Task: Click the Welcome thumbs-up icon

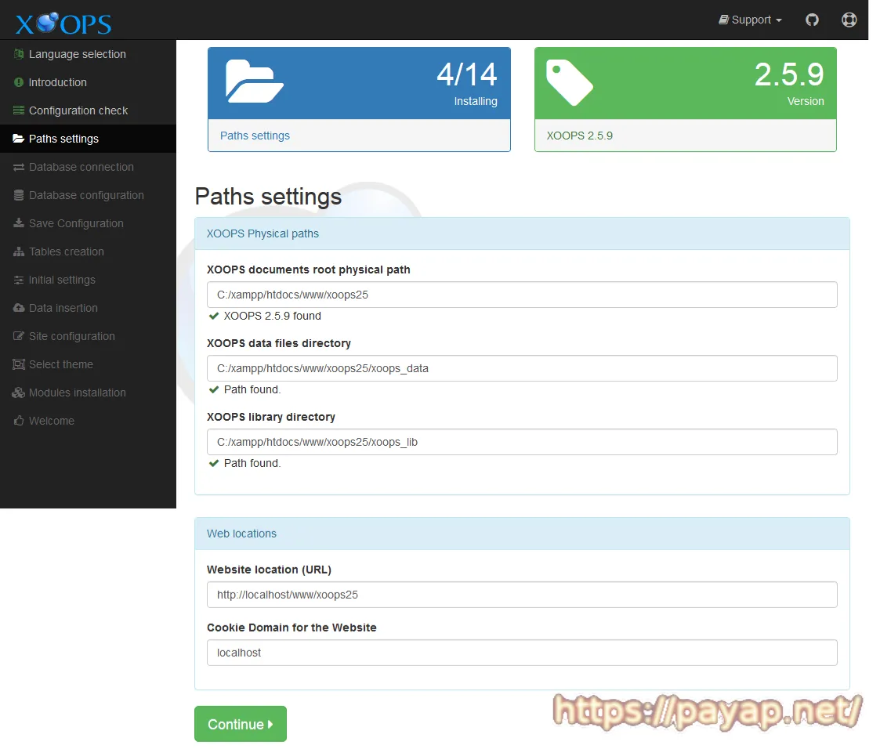Action: (19, 420)
